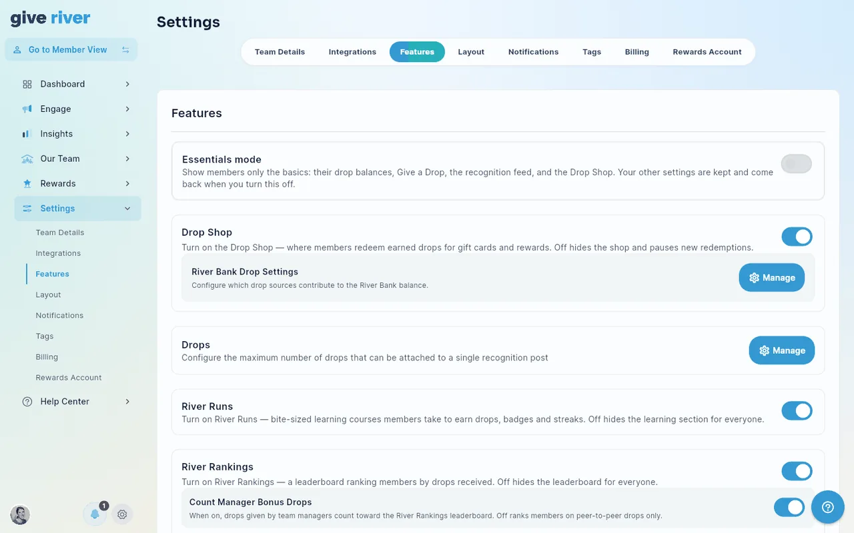The height and width of the screenshot is (533, 854).
Task: Expand the Insights section chevron
Action: tap(127, 134)
